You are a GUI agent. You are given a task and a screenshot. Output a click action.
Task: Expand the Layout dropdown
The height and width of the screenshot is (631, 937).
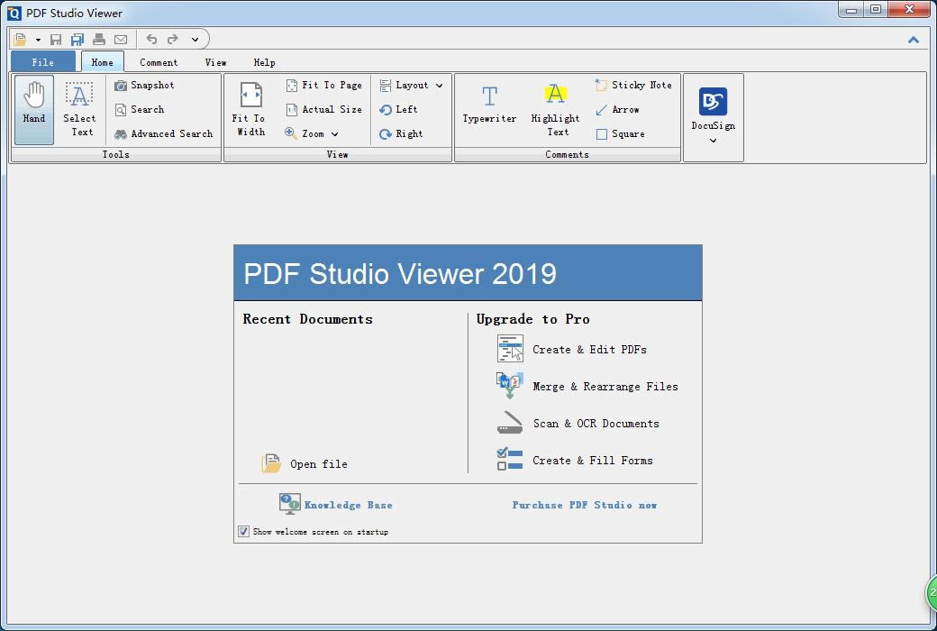[x=411, y=86]
